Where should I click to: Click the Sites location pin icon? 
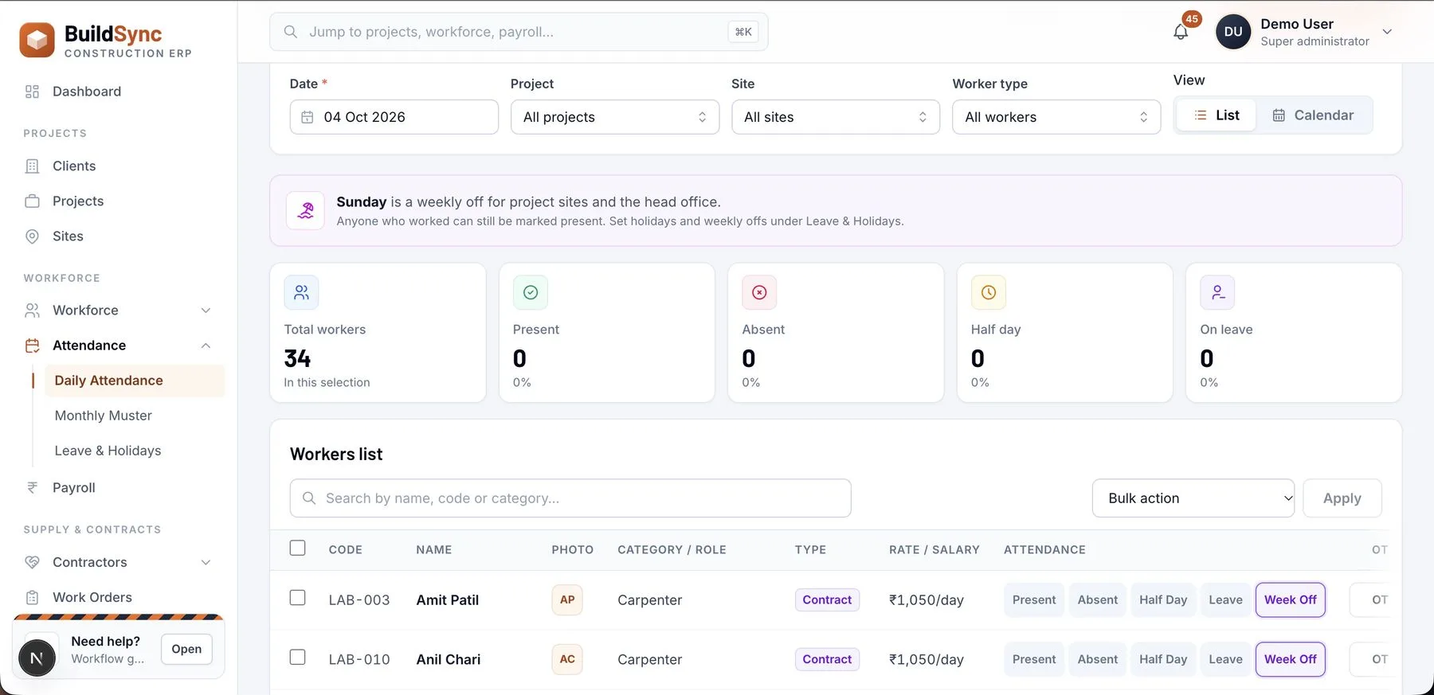coord(32,236)
